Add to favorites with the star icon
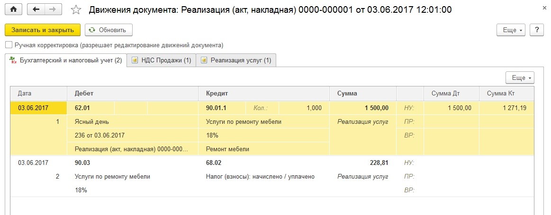This screenshot has height=215, width=551. tap(75, 10)
